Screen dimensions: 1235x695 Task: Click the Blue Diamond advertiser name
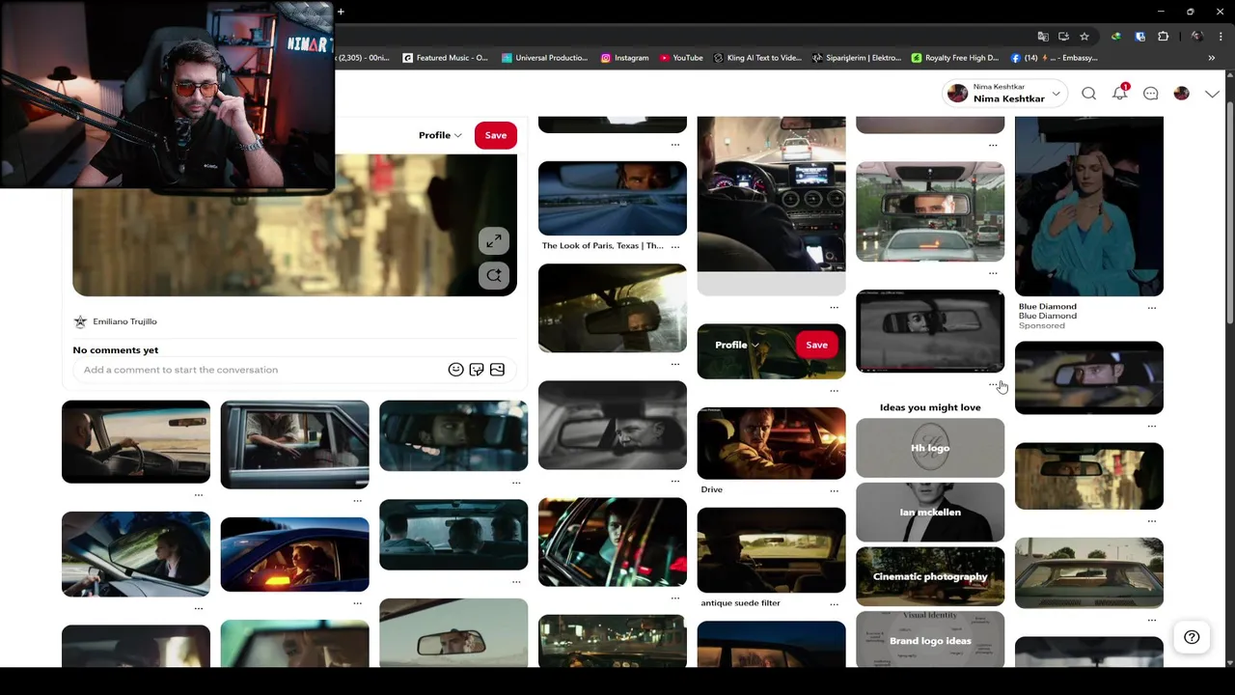(1048, 316)
